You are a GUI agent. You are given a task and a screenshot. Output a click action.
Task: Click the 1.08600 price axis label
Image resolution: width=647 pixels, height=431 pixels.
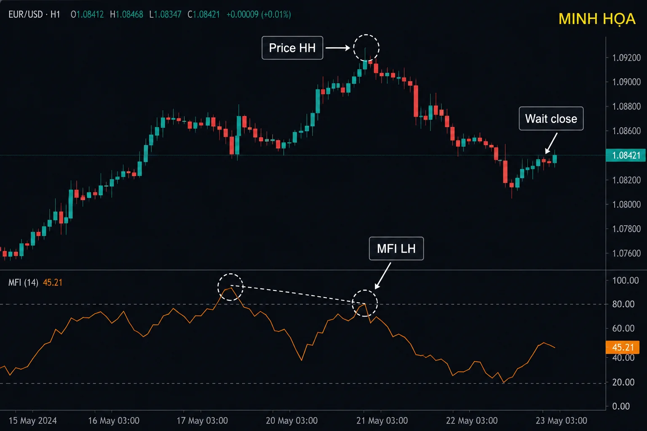point(626,131)
